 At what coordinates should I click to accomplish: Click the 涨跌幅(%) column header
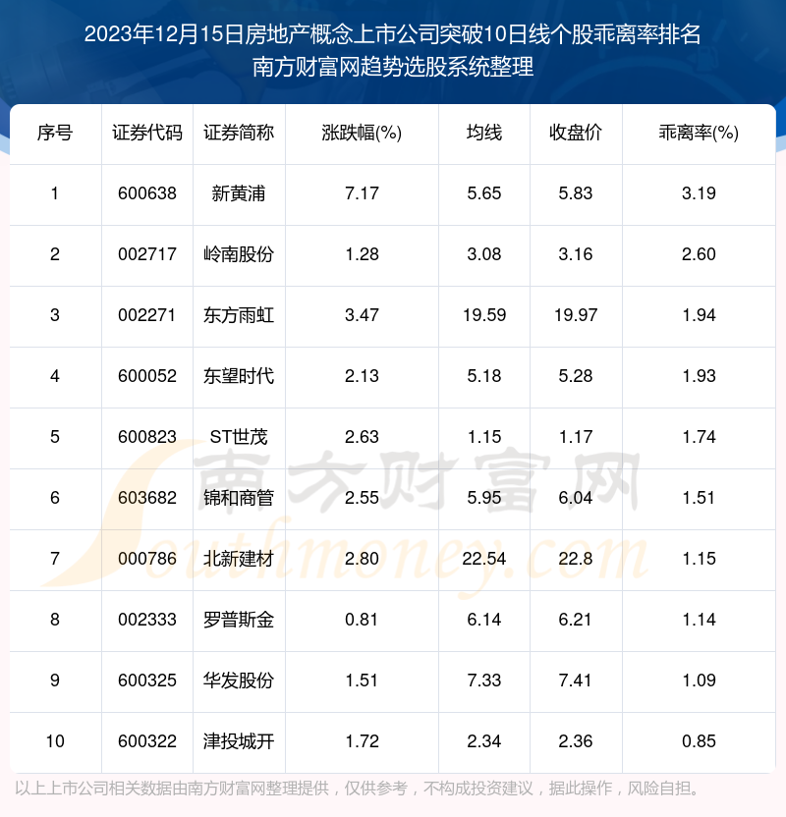click(x=362, y=133)
